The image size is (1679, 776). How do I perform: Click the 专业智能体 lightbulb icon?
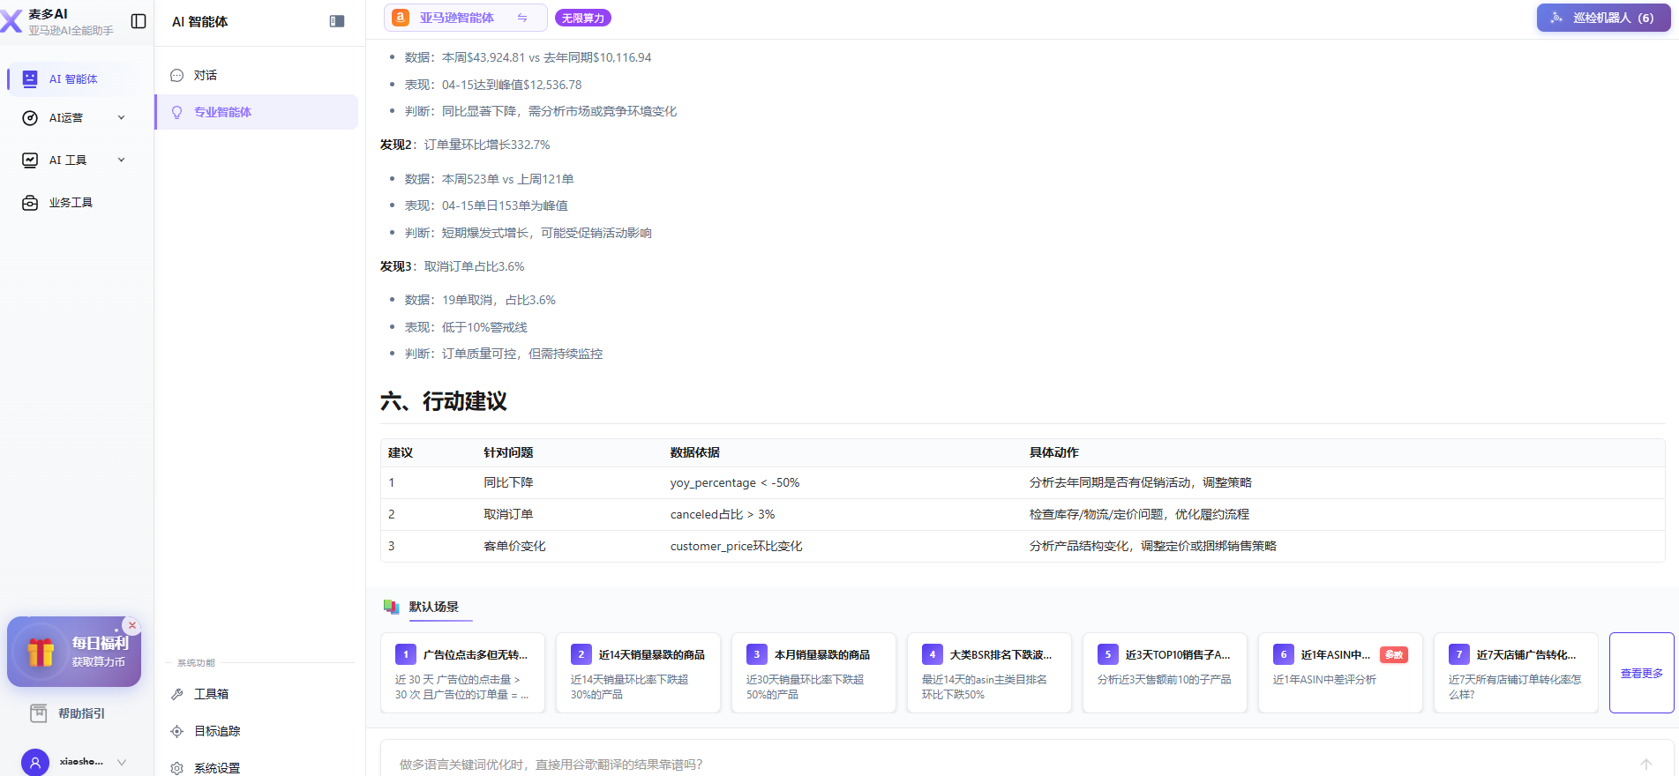coord(176,112)
